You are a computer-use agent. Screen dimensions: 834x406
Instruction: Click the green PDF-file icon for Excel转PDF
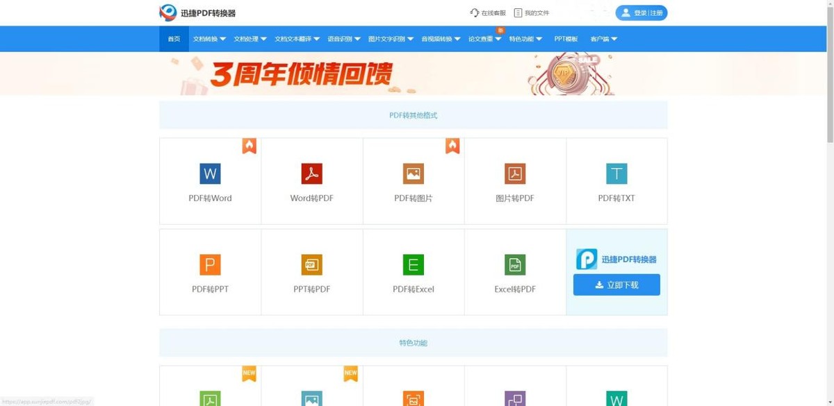tap(515, 264)
